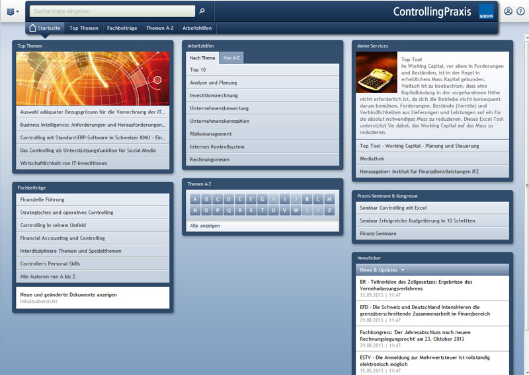This screenshot has width=529, height=375.
Task: Switch to the Von A-Z tab
Action: (231, 58)
